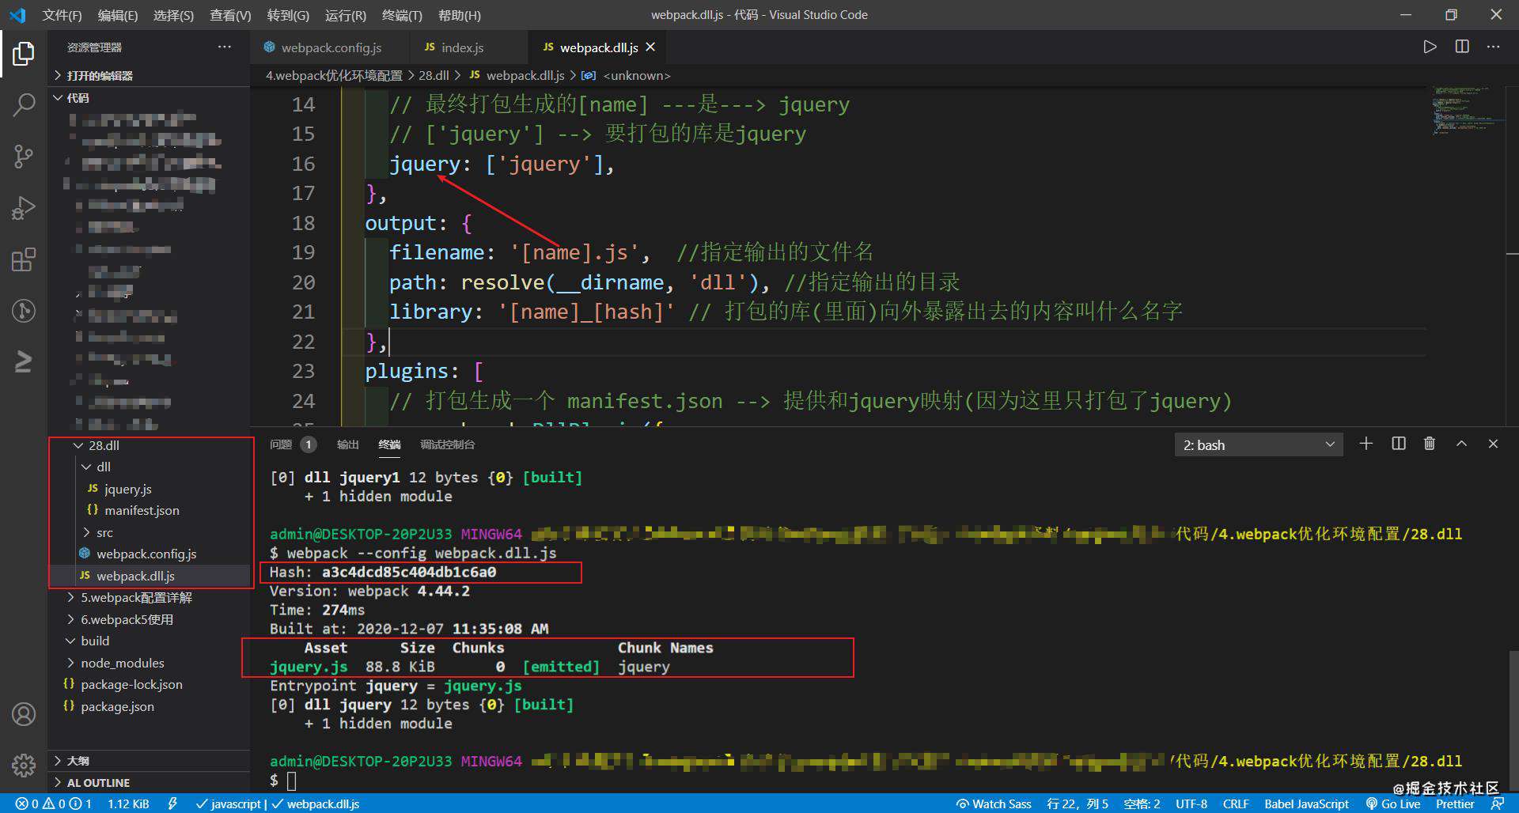Open package-lock.json file
This screenshot has height=813, width=1519.
(149, 684)
